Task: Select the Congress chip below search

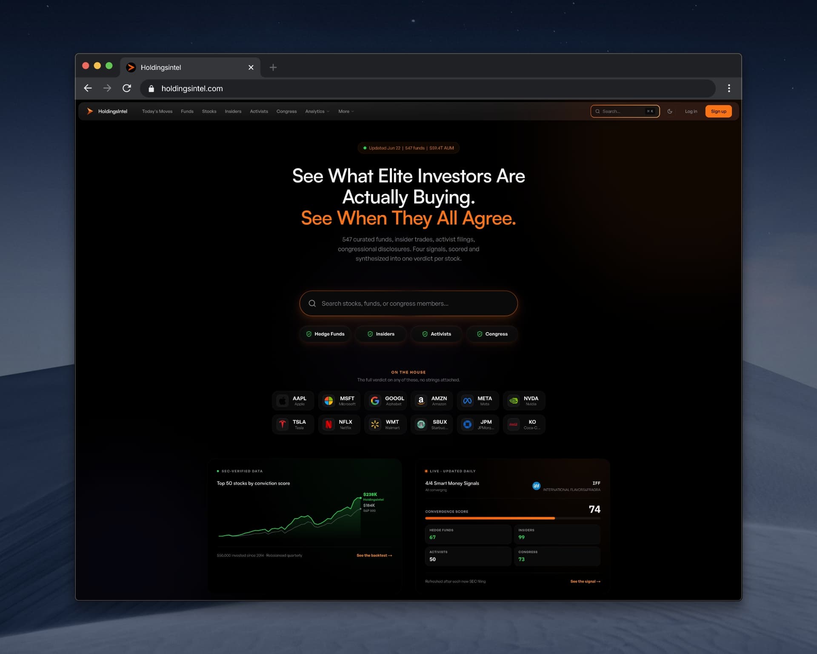Action: (492, 334)
